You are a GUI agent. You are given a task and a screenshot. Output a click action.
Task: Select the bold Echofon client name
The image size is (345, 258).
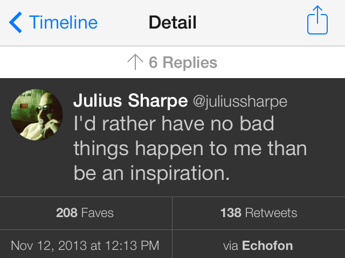tap(267, 246)
